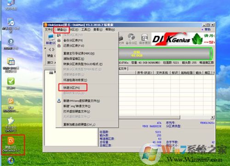Select 转换分区表类型为GUID格式
This screenshot has height=166, width=230.
pos(83,64)
